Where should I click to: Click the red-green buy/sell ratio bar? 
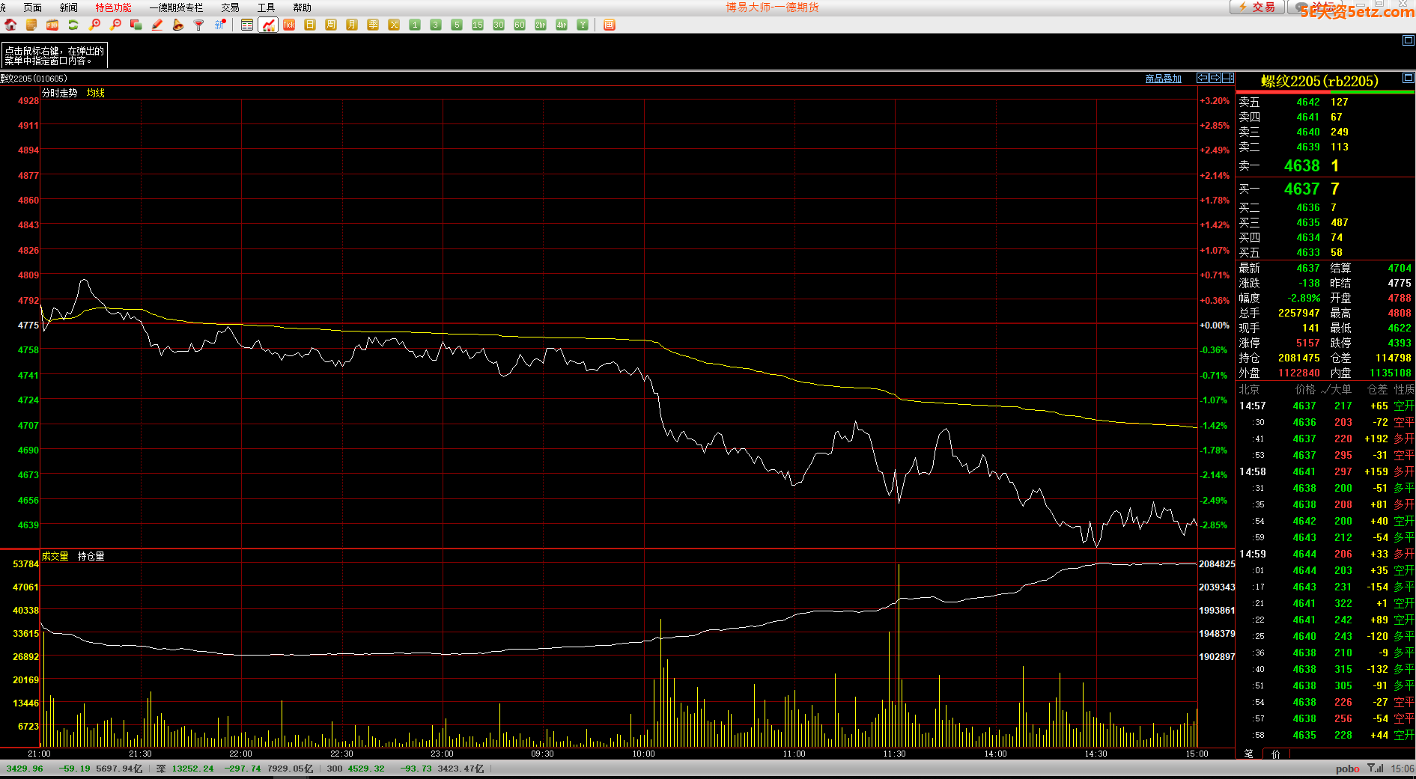click(1325, 92)
